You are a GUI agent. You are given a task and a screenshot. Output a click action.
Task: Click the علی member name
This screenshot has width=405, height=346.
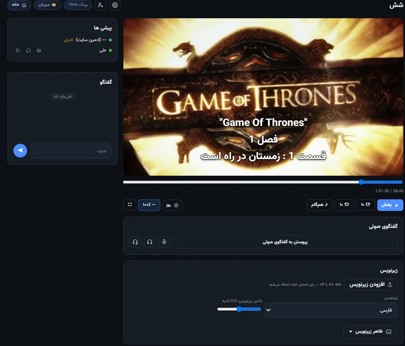(x=103, y=50)
